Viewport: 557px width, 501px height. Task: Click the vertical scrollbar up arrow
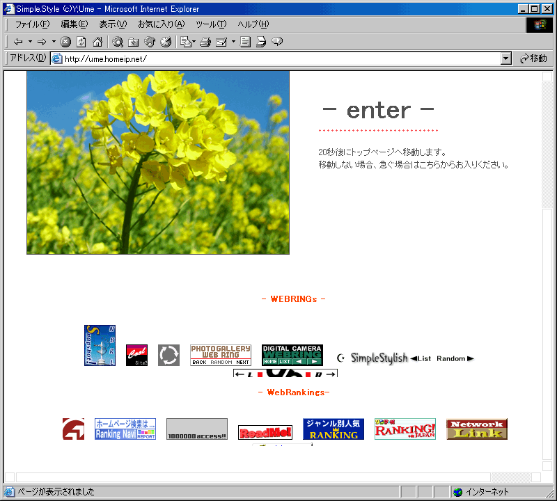pos(547,77)
